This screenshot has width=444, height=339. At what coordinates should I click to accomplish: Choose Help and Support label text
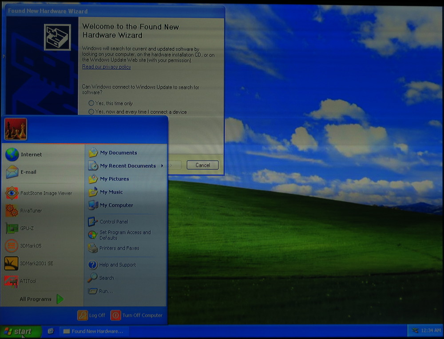pyautogui.click(x=118, y=265)
